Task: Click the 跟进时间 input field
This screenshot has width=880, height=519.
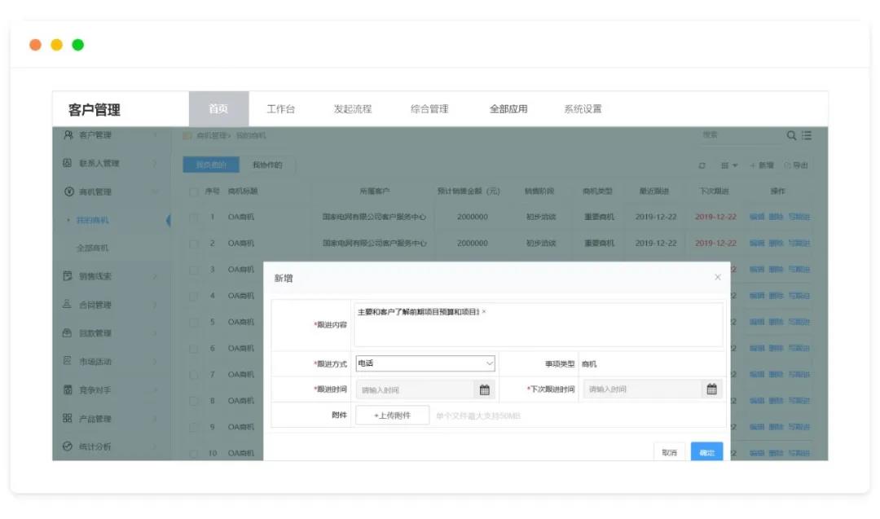Action: pyautogui.click(x=416, y=389)
